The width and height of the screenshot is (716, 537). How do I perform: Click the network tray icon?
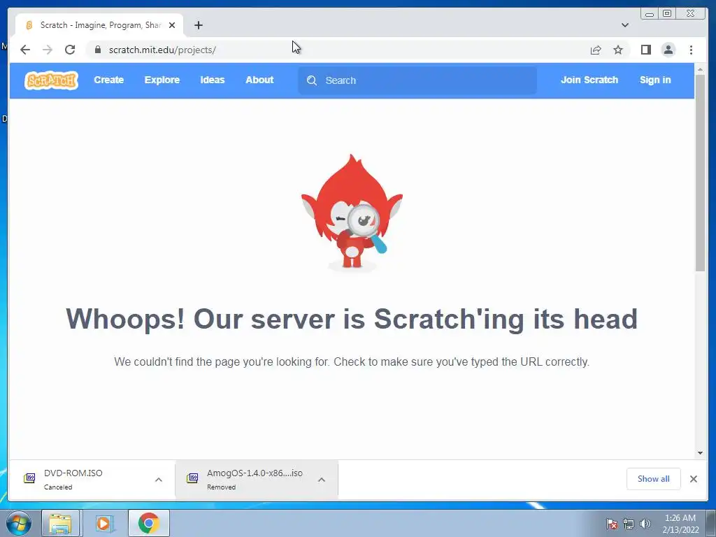(629, 524)
